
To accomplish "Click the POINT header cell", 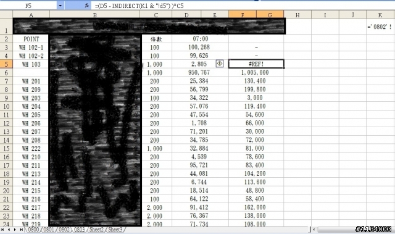I will 31,39.
